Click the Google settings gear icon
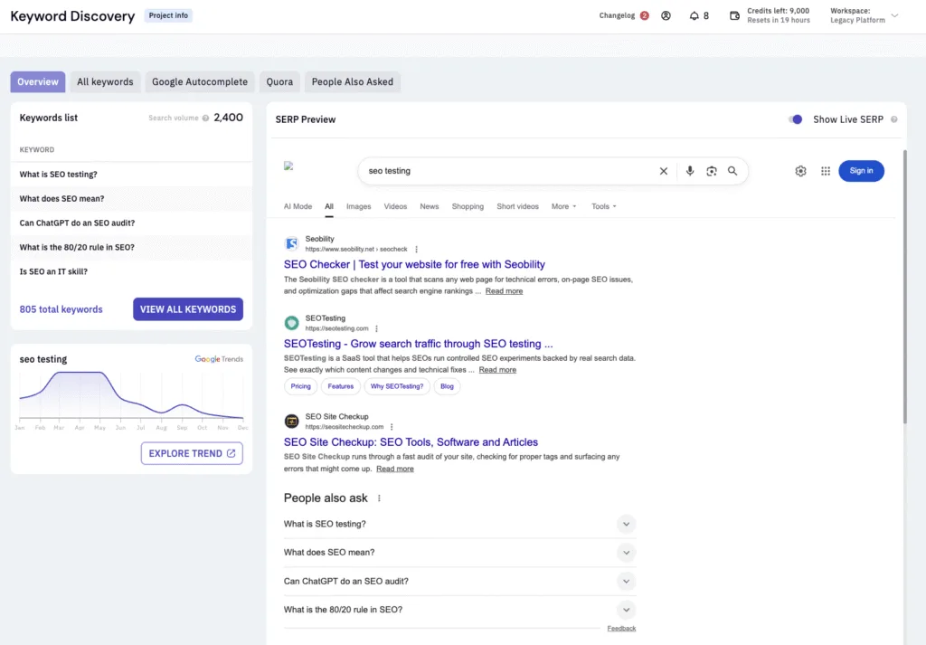 click(800, 171)
